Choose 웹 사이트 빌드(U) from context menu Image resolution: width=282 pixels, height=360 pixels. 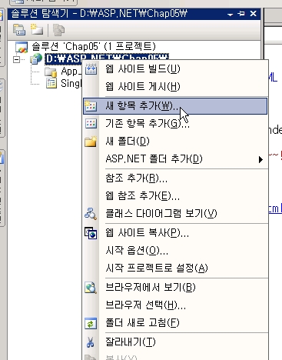tap(175, 69)
